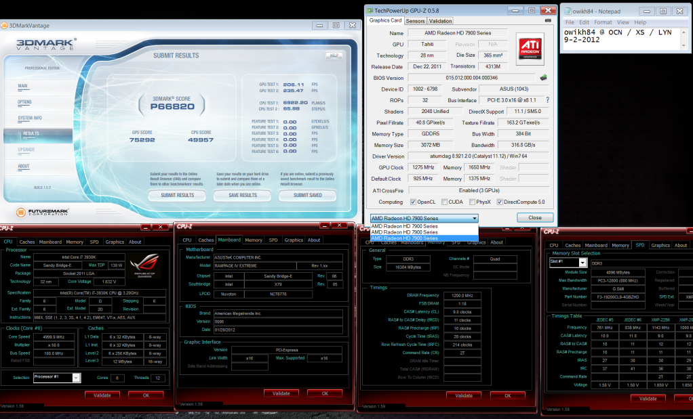Open the Processor #1 selection dropdown in CPU-Z
693x419 pixels.
click(x=75, y=378)
